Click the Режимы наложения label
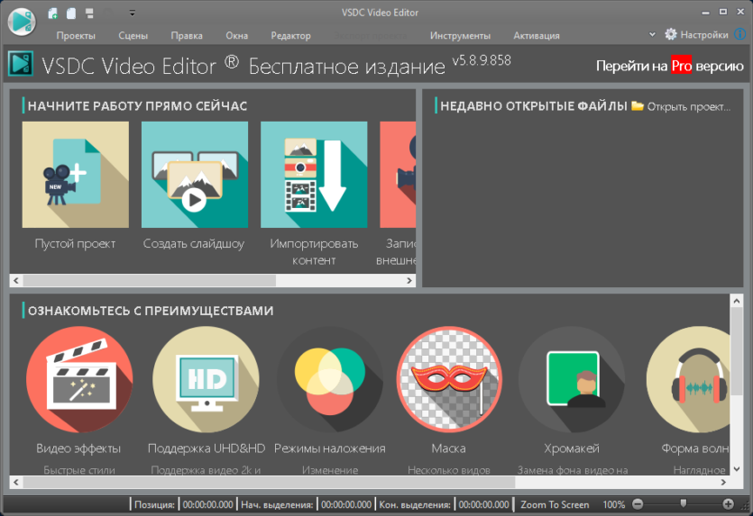The image size is (753, 516). [330, 448]
